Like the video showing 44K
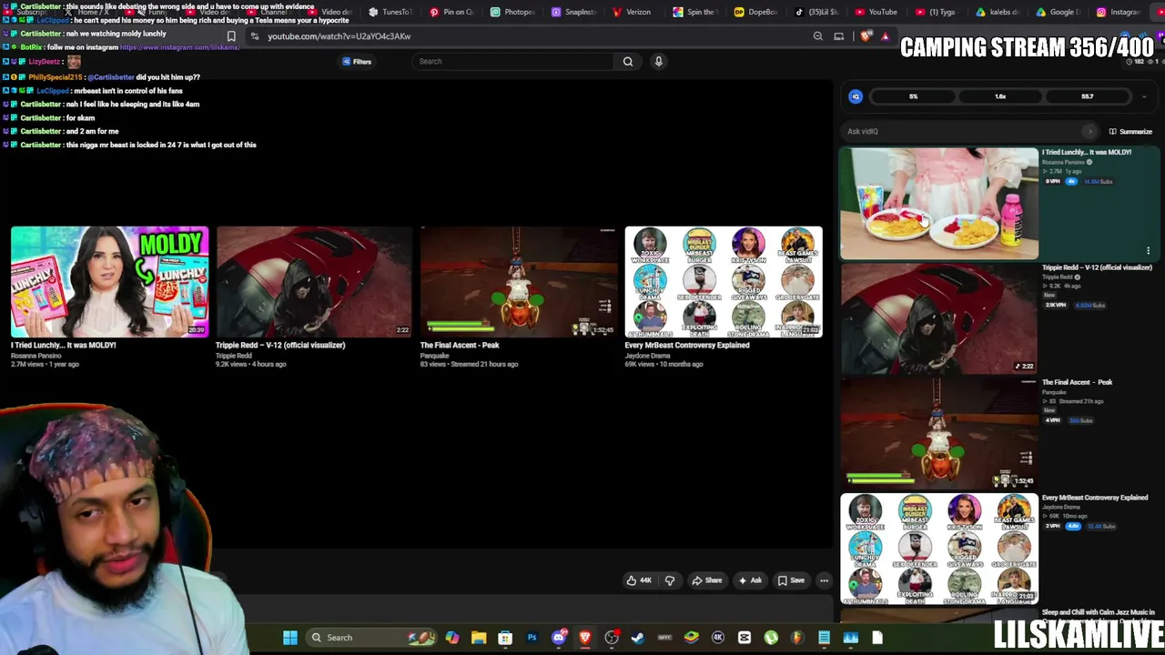 tap(639, 580)
